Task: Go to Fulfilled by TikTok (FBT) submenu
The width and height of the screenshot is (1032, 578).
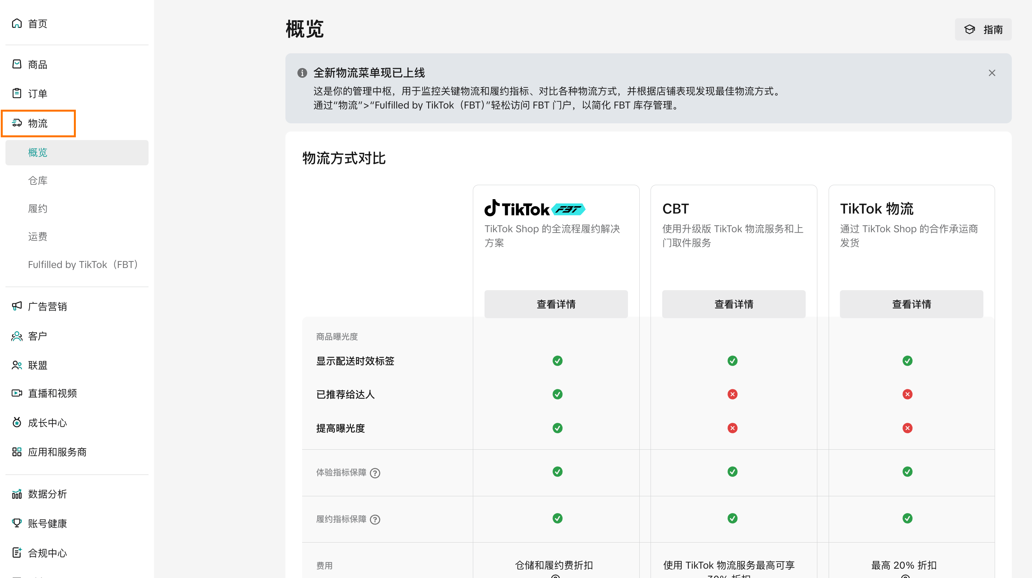Action: pos(83,264)
